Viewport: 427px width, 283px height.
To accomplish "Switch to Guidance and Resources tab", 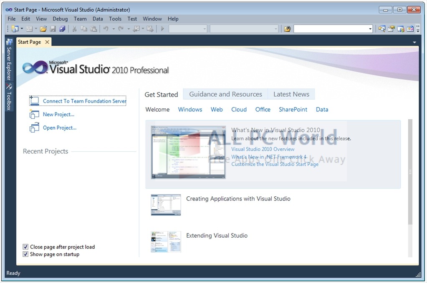I will click(225, 94).
